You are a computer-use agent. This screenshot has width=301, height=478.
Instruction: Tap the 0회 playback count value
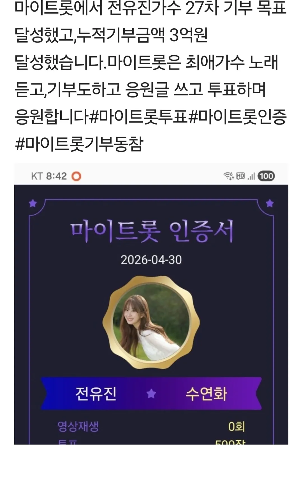click(237, 426)
